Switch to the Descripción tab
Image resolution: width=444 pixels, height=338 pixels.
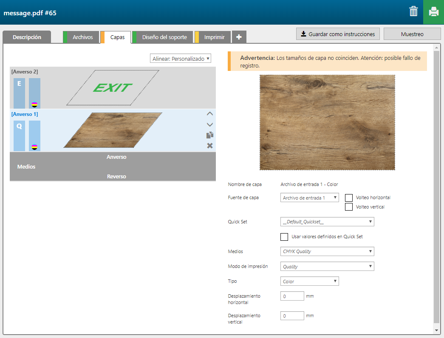tap(27, 37)
